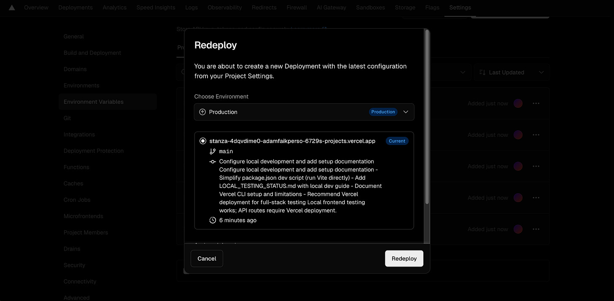Click the sort icon inside Last Updated control
614x301 pixels.
[482, 72]
